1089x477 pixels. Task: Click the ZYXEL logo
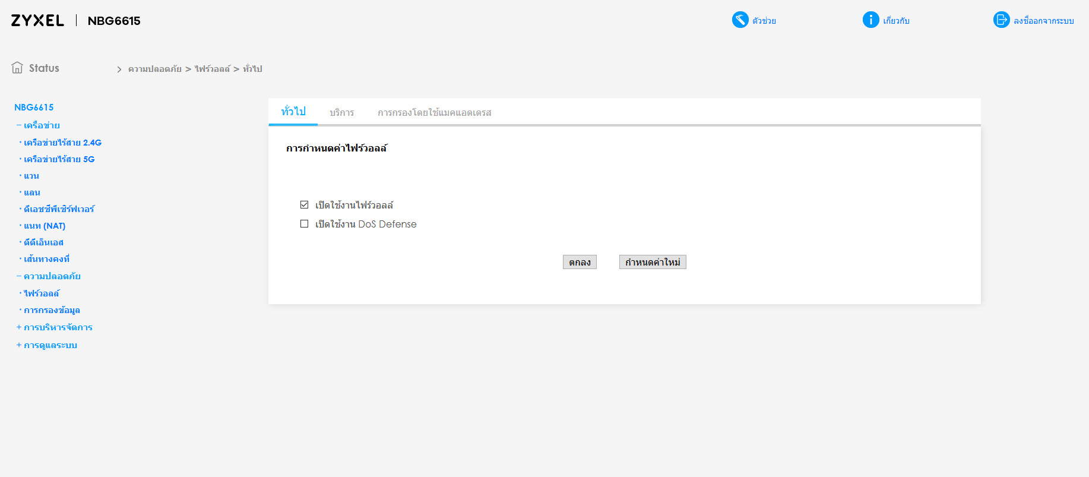click(x=37, y=21)
